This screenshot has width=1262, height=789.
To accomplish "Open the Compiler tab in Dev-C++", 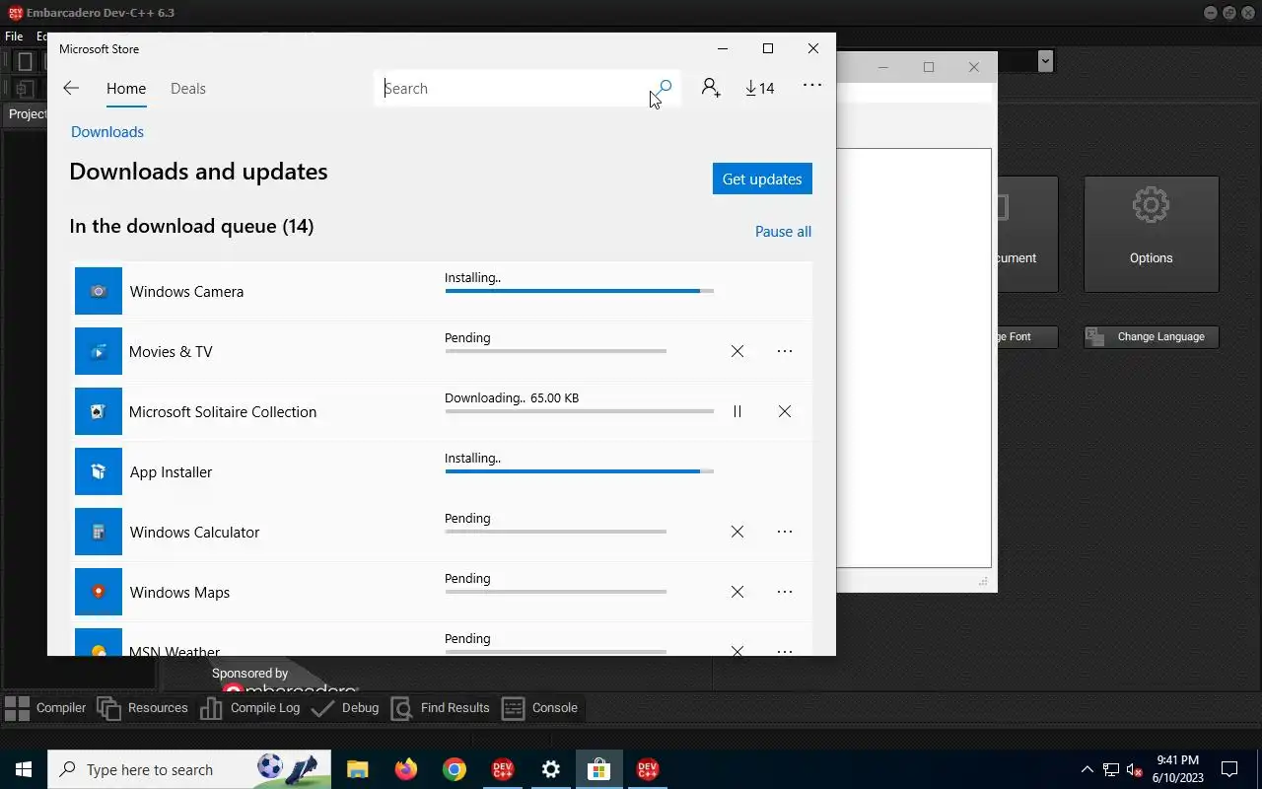I will 46,707.
